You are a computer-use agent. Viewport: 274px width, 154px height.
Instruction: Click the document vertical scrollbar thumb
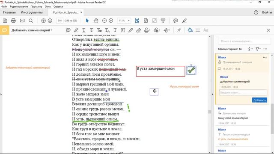(210, 112)
